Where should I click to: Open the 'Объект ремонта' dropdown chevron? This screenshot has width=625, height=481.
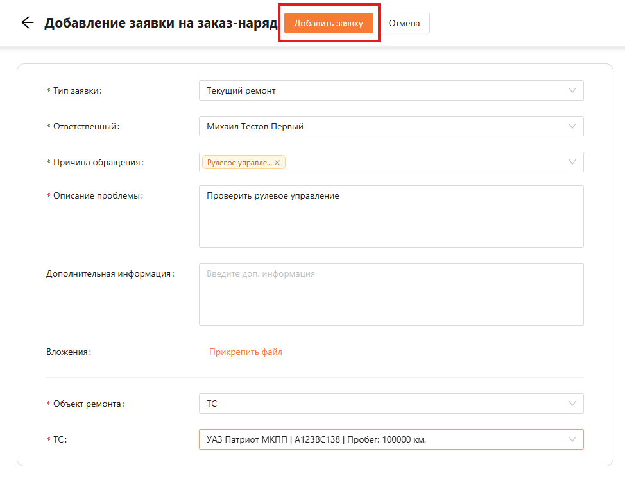coord(572,404)
